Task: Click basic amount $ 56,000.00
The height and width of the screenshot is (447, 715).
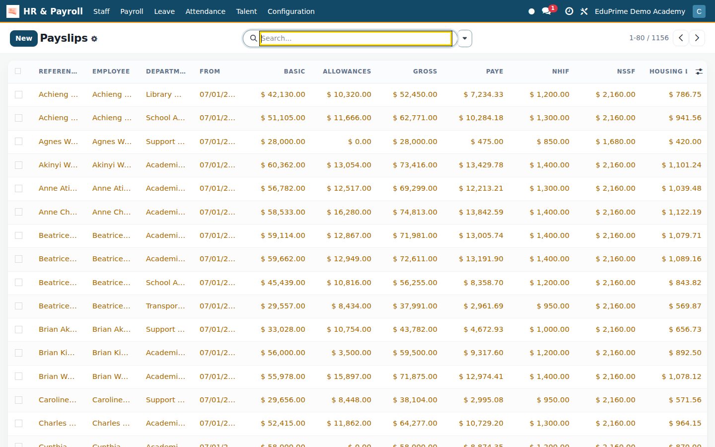Action: coord(283,353)
